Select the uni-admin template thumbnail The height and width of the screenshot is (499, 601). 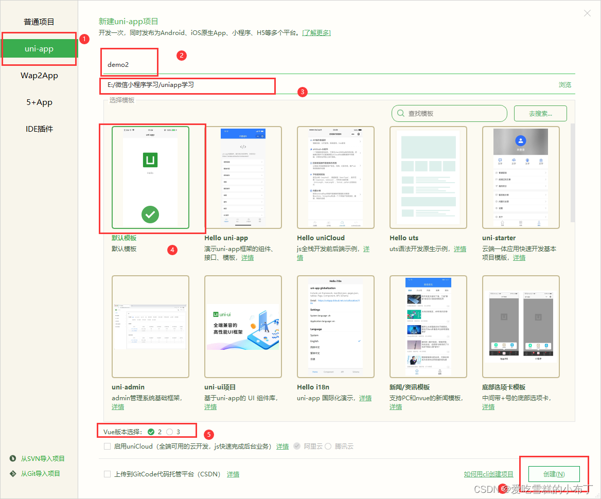pos(150,327)
